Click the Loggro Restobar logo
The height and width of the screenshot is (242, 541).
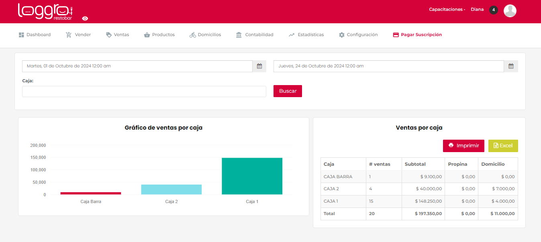(x=45, y=11)
